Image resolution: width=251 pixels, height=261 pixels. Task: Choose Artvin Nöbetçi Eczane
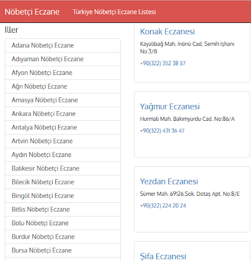point(63,141)
